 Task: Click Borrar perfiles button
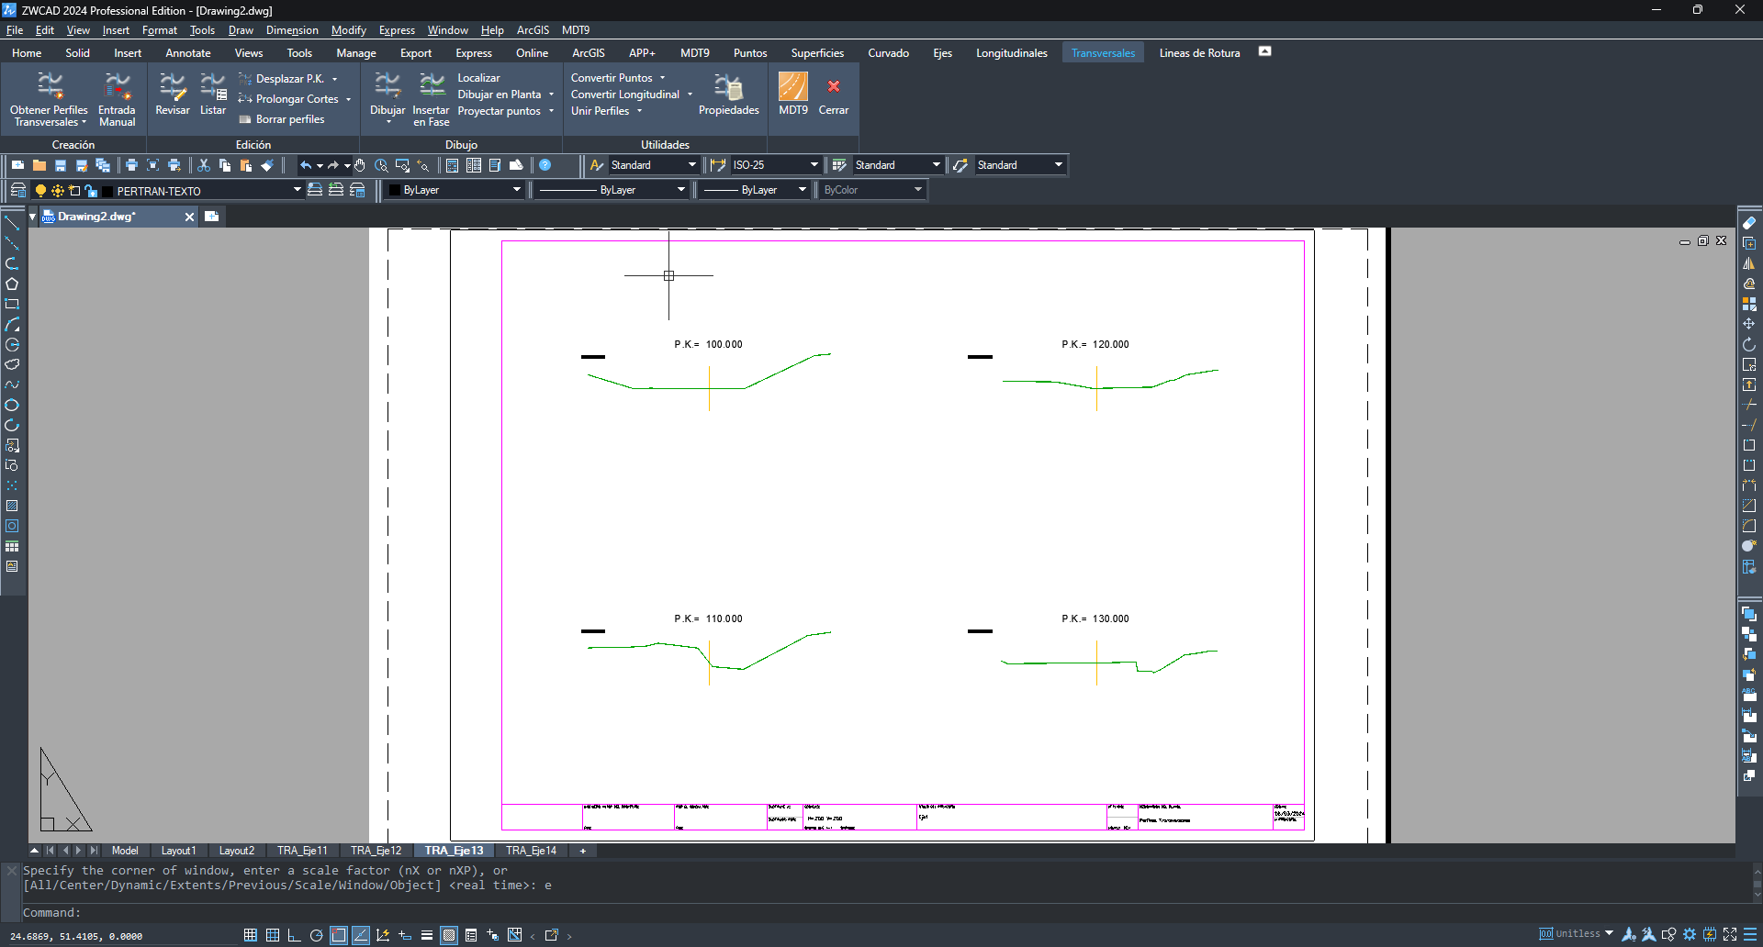pyautogui.click(x=281, y=119)
